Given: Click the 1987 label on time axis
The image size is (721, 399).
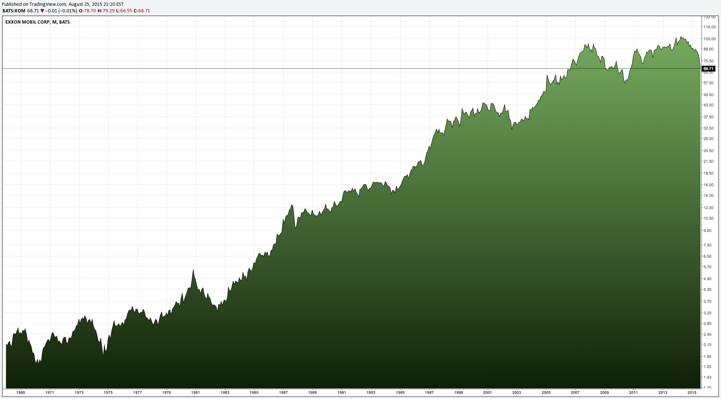Looking at the screenshot, I should (x=283, y=392).
